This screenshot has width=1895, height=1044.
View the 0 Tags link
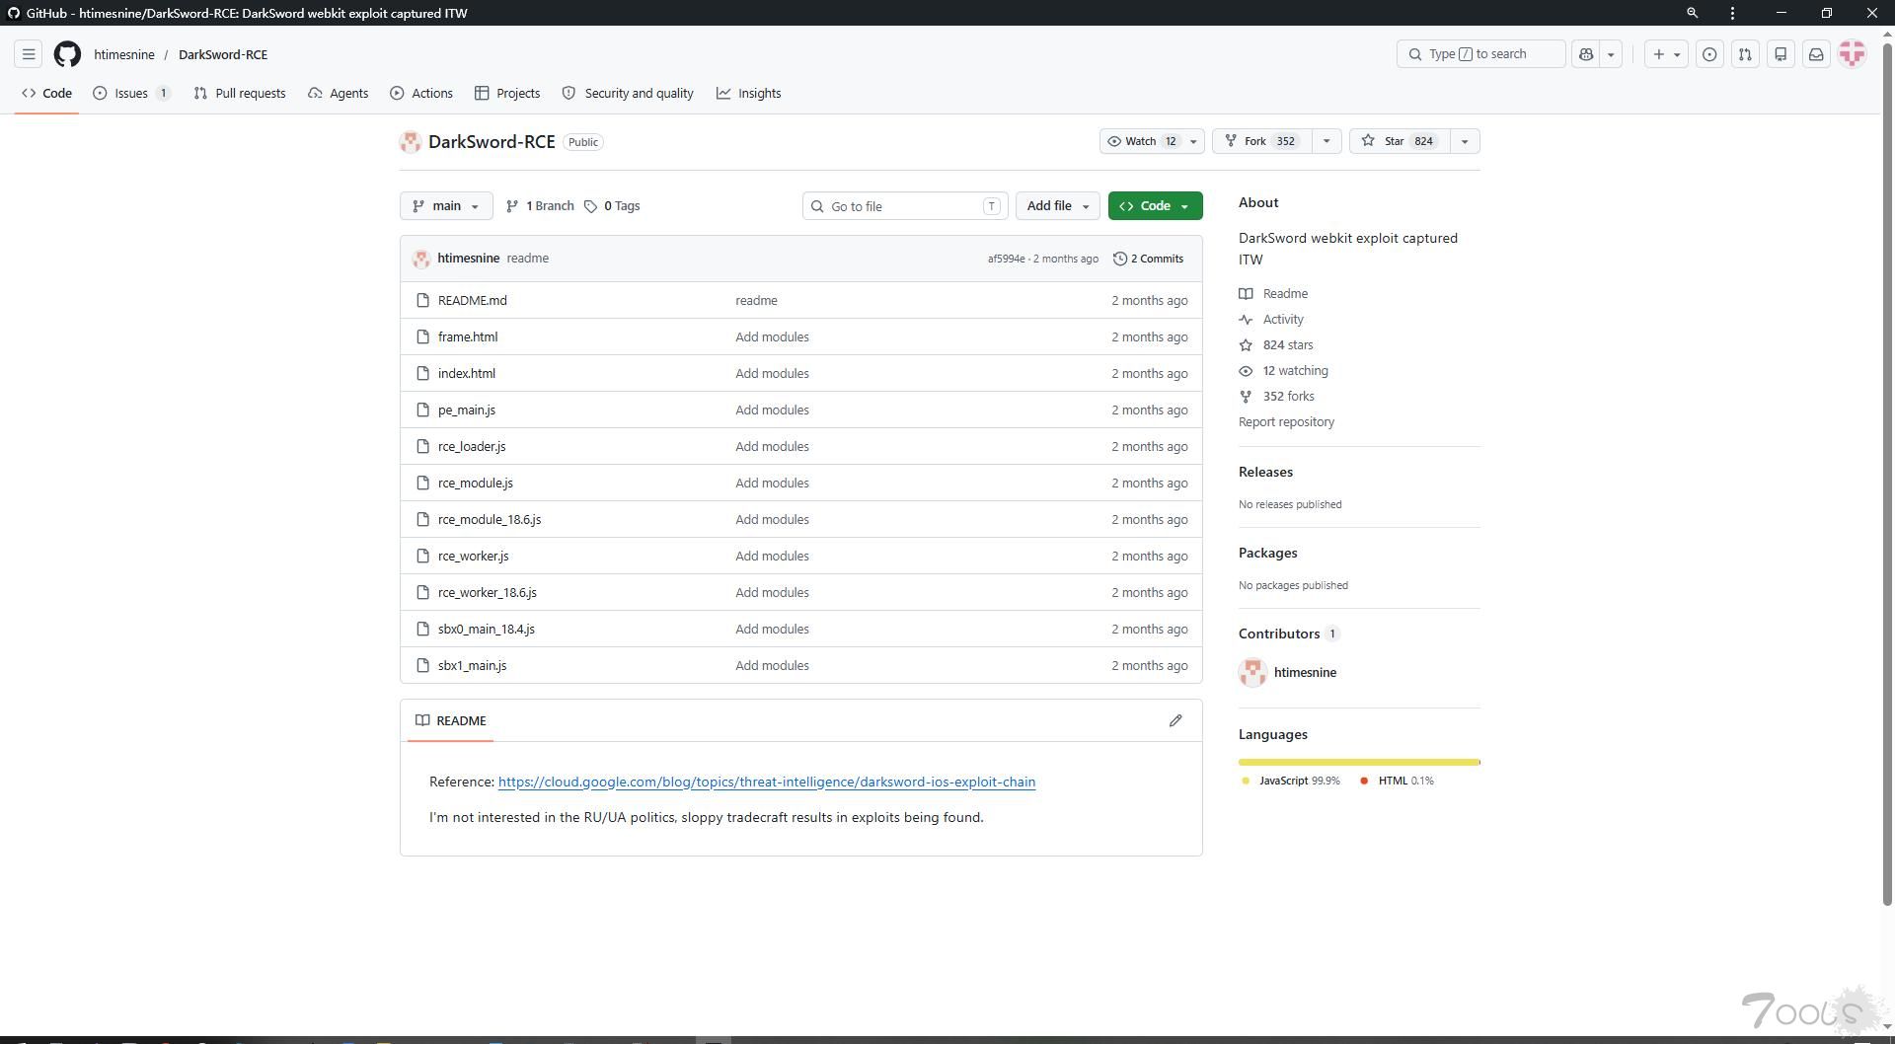612,206
